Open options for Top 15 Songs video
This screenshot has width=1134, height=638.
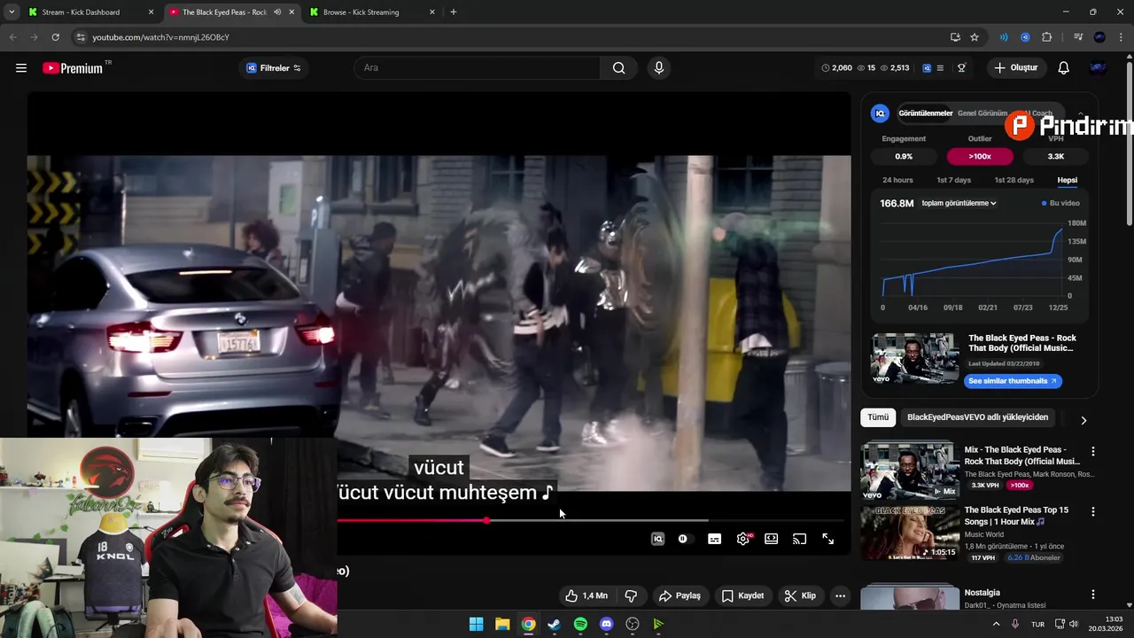coord(1092,511)
